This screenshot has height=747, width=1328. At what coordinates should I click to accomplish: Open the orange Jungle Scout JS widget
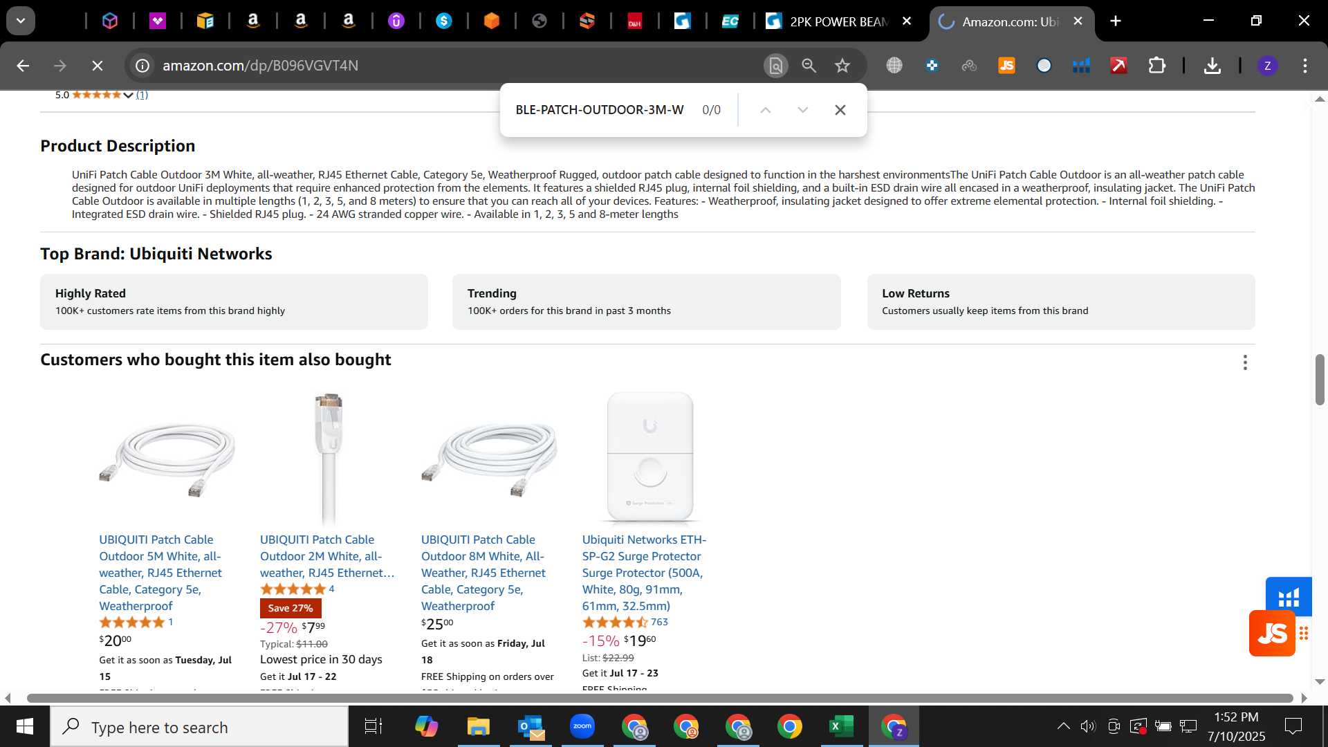(1272, 633)
